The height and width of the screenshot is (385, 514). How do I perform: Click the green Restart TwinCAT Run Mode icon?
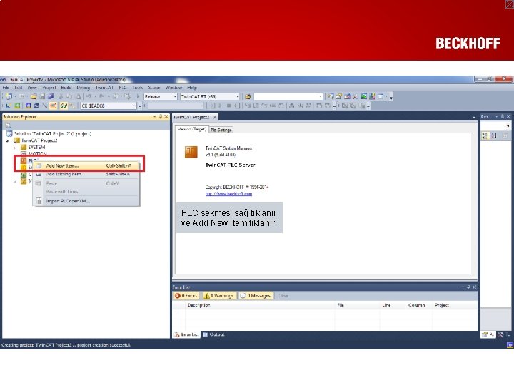click(17, 106)
